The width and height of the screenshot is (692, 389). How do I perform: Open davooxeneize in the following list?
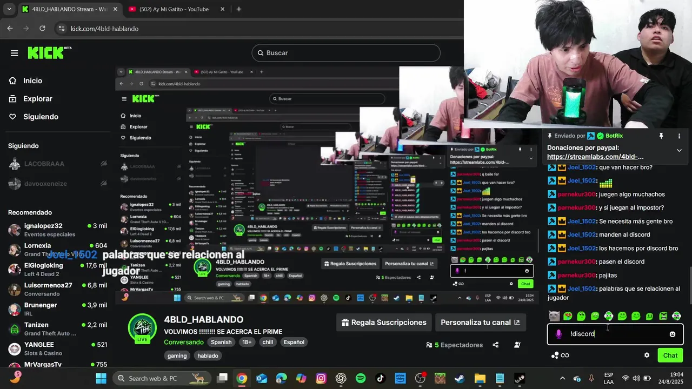pyautogui.click(x=57, y=184)
